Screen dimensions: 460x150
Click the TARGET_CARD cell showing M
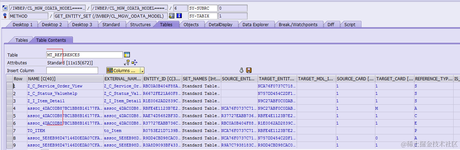point(394,108)
